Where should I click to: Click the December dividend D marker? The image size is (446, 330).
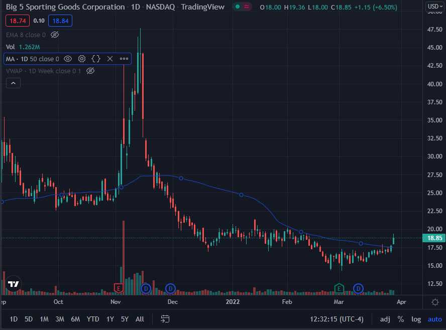coord(170,289)
